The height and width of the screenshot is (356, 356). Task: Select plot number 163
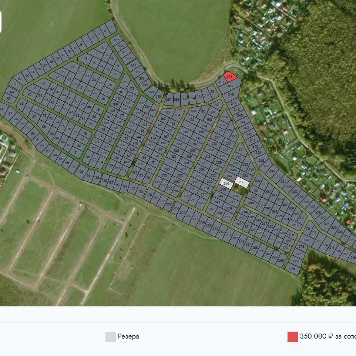point(167,112)
